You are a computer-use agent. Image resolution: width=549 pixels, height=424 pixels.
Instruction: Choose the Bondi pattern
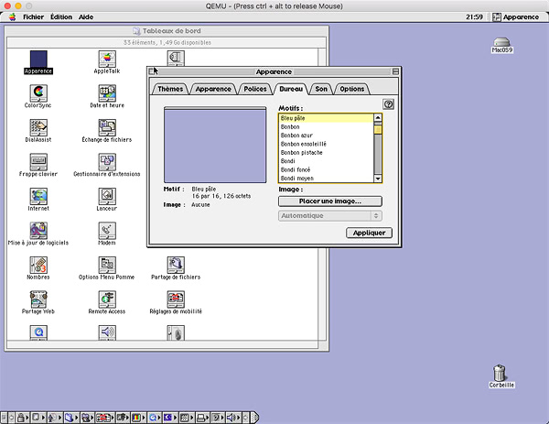tap(327, 161)
